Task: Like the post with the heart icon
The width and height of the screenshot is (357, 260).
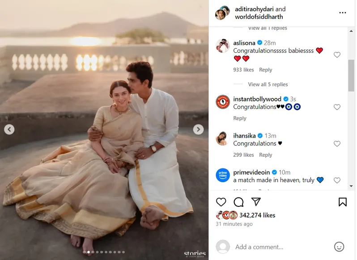Action: pos(221,202)
